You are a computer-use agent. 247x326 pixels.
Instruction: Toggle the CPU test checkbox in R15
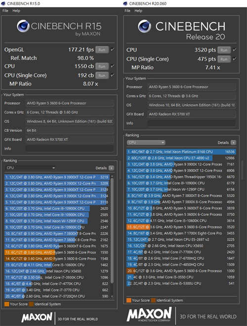click(112, 66)
